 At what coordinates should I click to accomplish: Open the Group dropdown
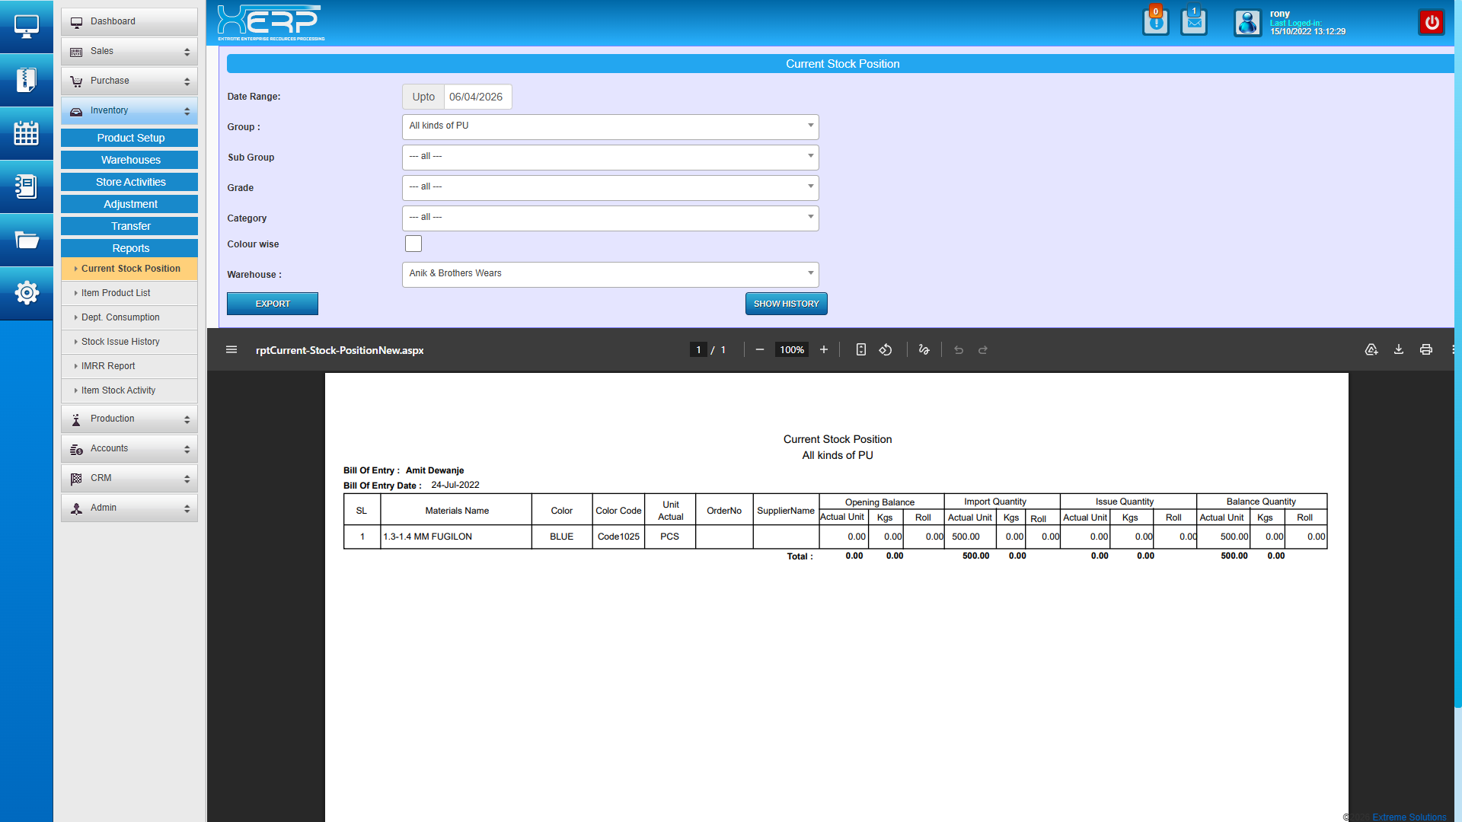610,126
